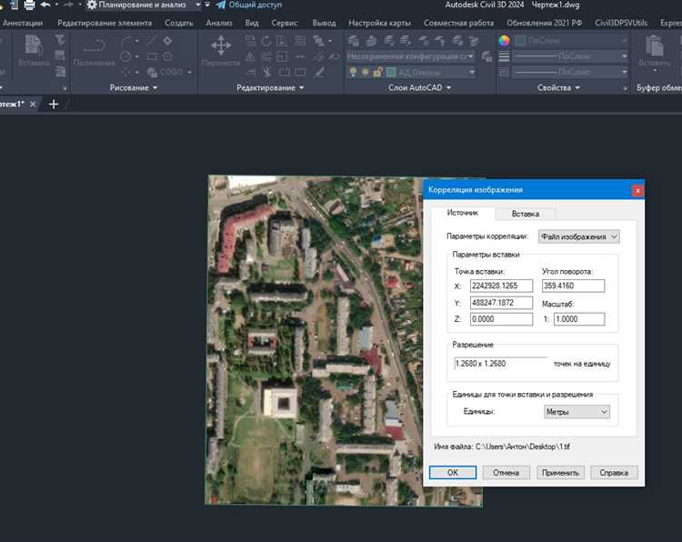
Task: Switch to the Вставка tab
Action: pos(526,214)
